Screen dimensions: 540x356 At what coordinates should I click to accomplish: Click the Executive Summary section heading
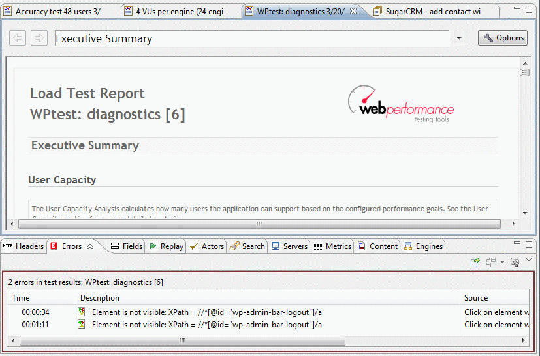click(x=85, y=145)
